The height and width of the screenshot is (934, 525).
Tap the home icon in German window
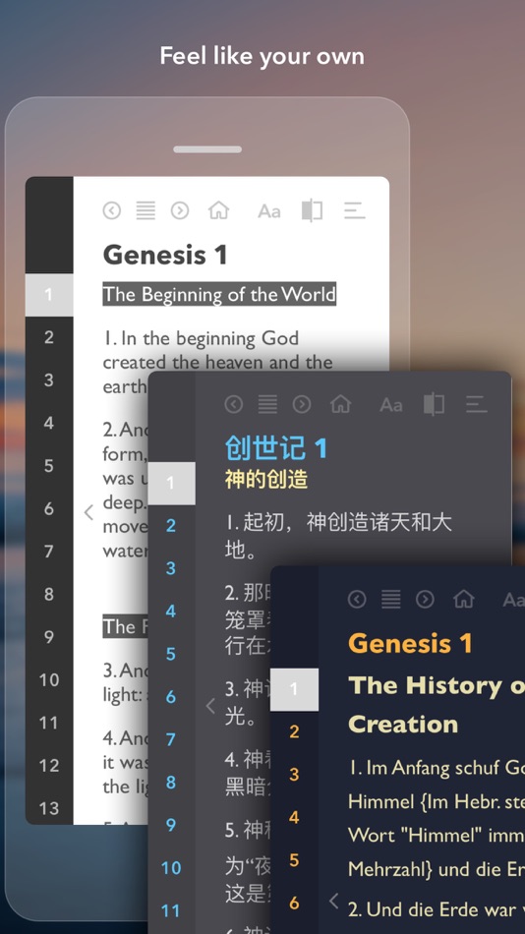click(x=464, y=599)
